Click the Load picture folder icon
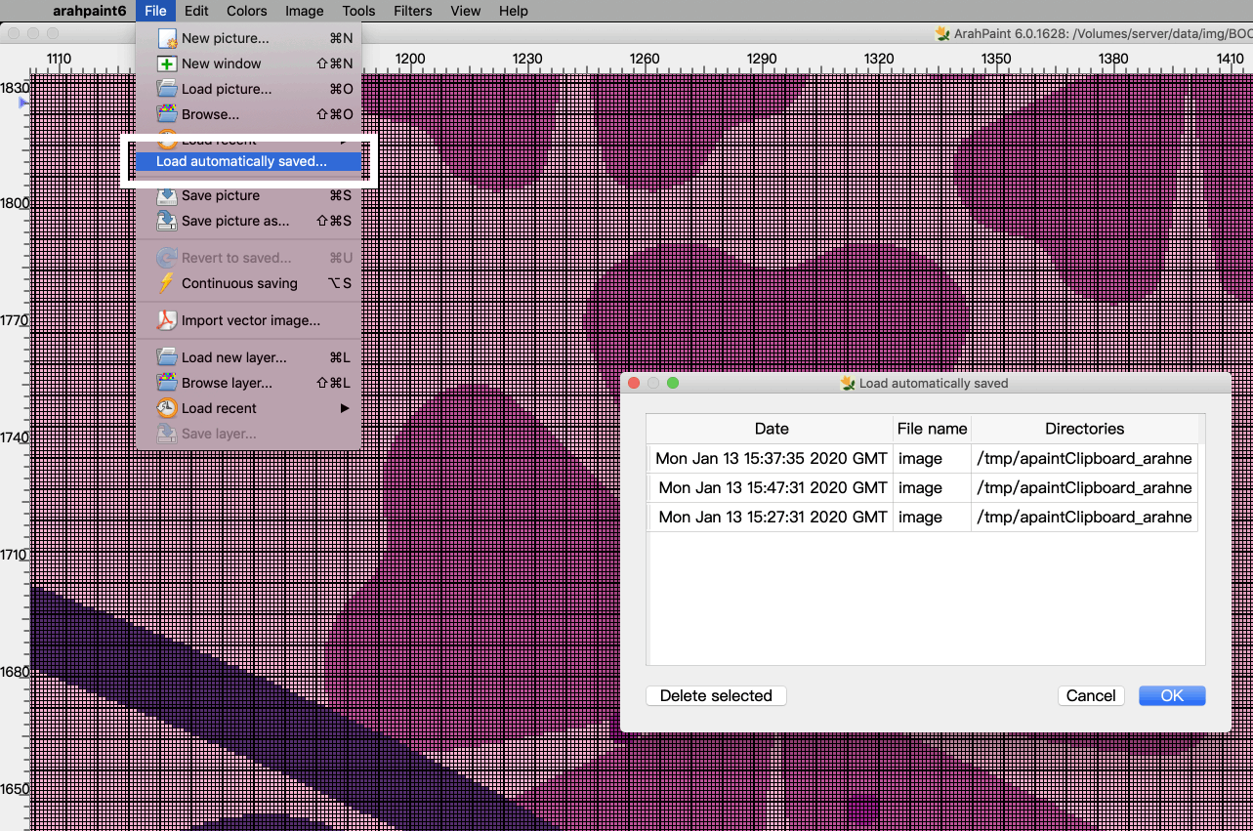This screenshot has height=831, width=1253. [x=167, y=89]
